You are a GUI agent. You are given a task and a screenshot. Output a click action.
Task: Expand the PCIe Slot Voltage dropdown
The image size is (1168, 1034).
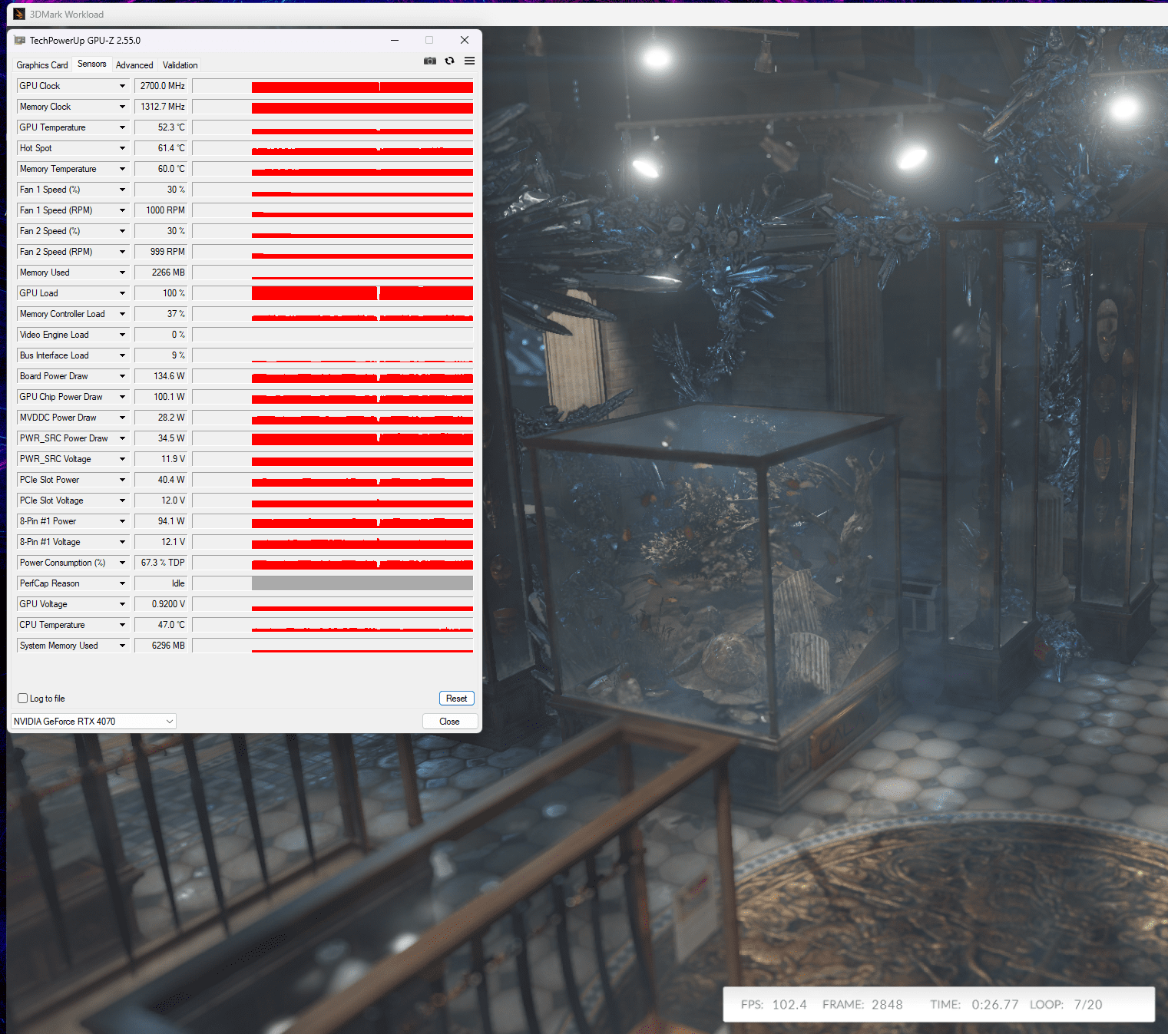pos(122,500)
